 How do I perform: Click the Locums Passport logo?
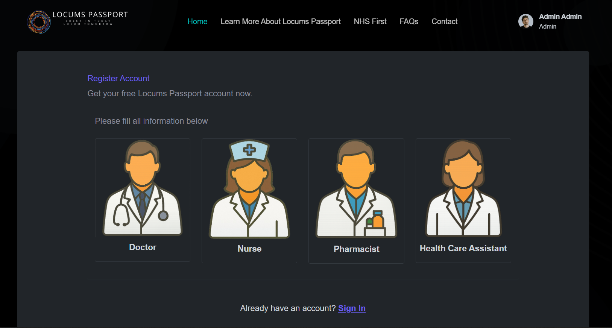point(78,21)
